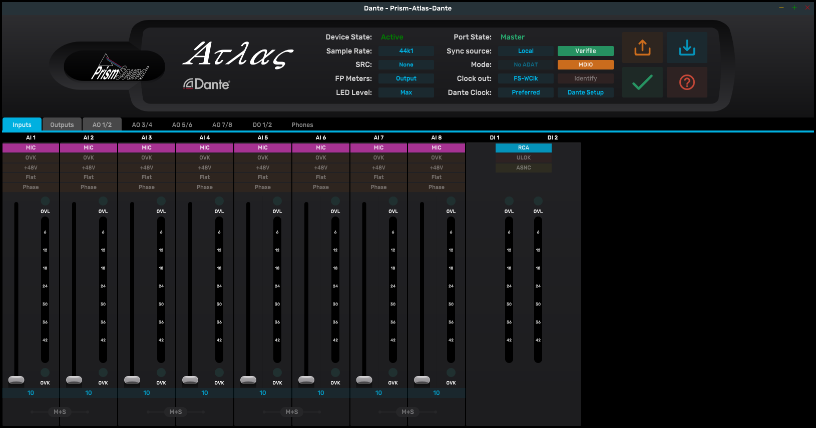Click the AI 4 OVK meter indicator light
Screen dimensions: 816x428
pyautogui.click(x=219, y=372)
